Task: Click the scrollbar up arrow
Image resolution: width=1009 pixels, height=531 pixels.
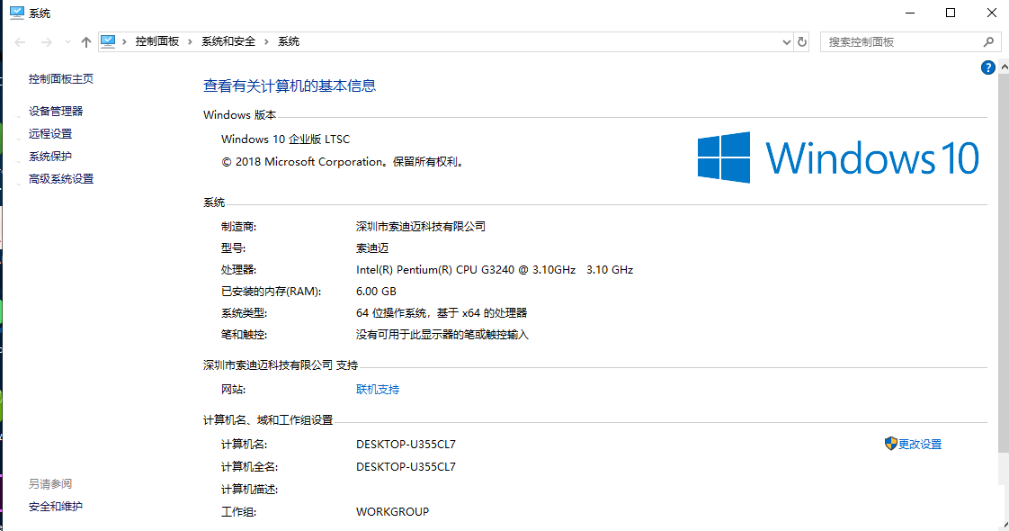Action: 1004,67
